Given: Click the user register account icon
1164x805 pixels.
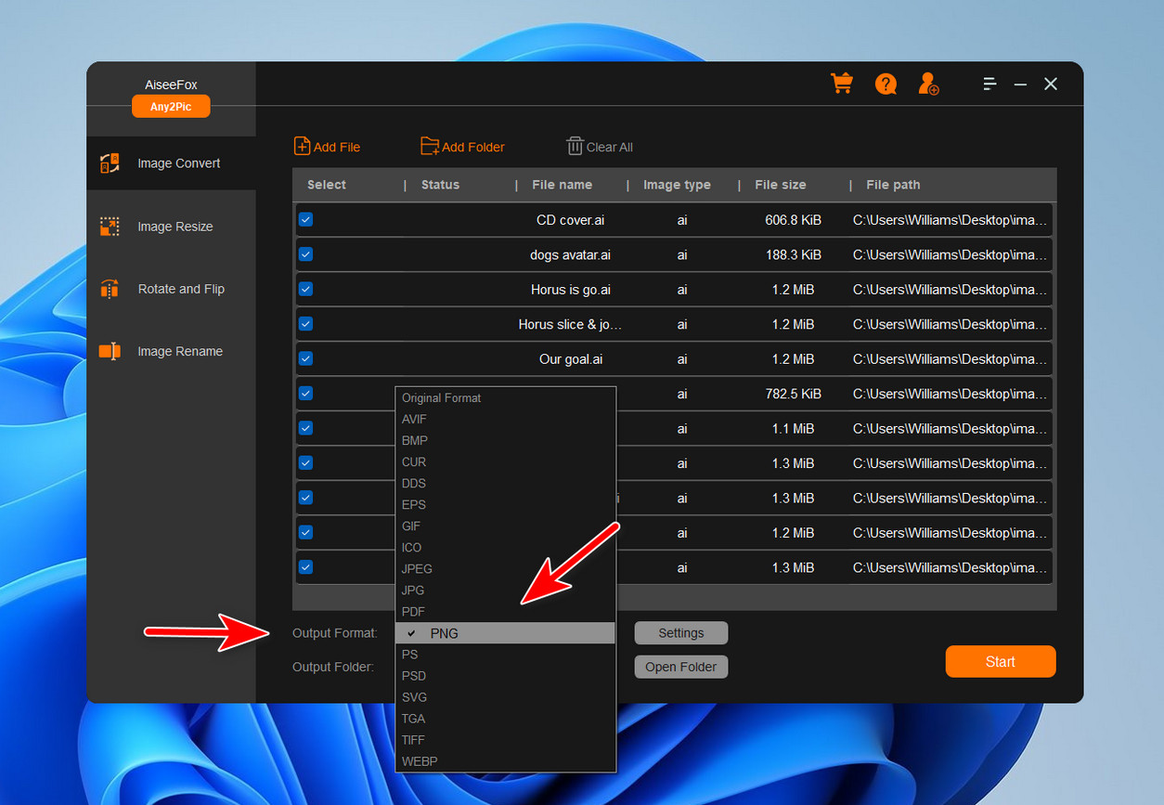Looking at the screenshot, I should pos(928,84).
